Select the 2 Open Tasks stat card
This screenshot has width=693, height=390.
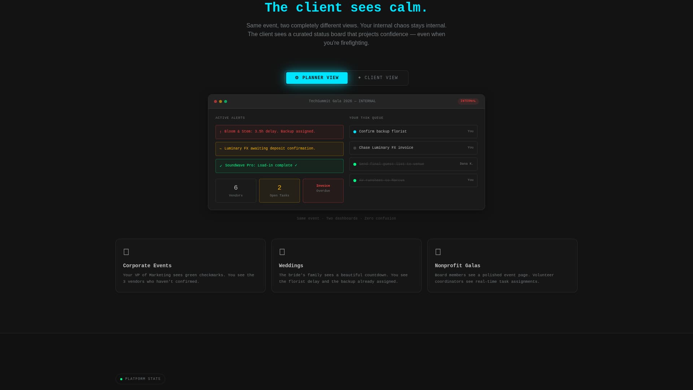[x=279, y=191]
